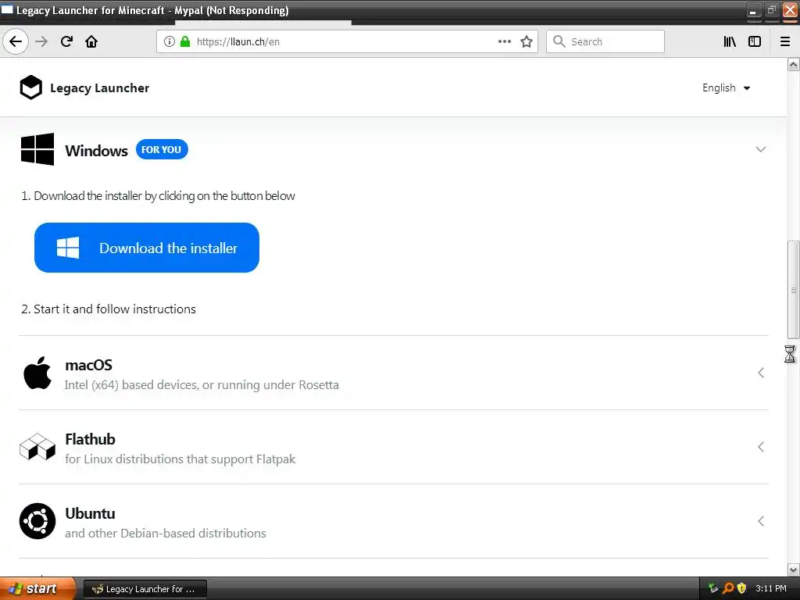Click Download the installer button

coord(147,248)
